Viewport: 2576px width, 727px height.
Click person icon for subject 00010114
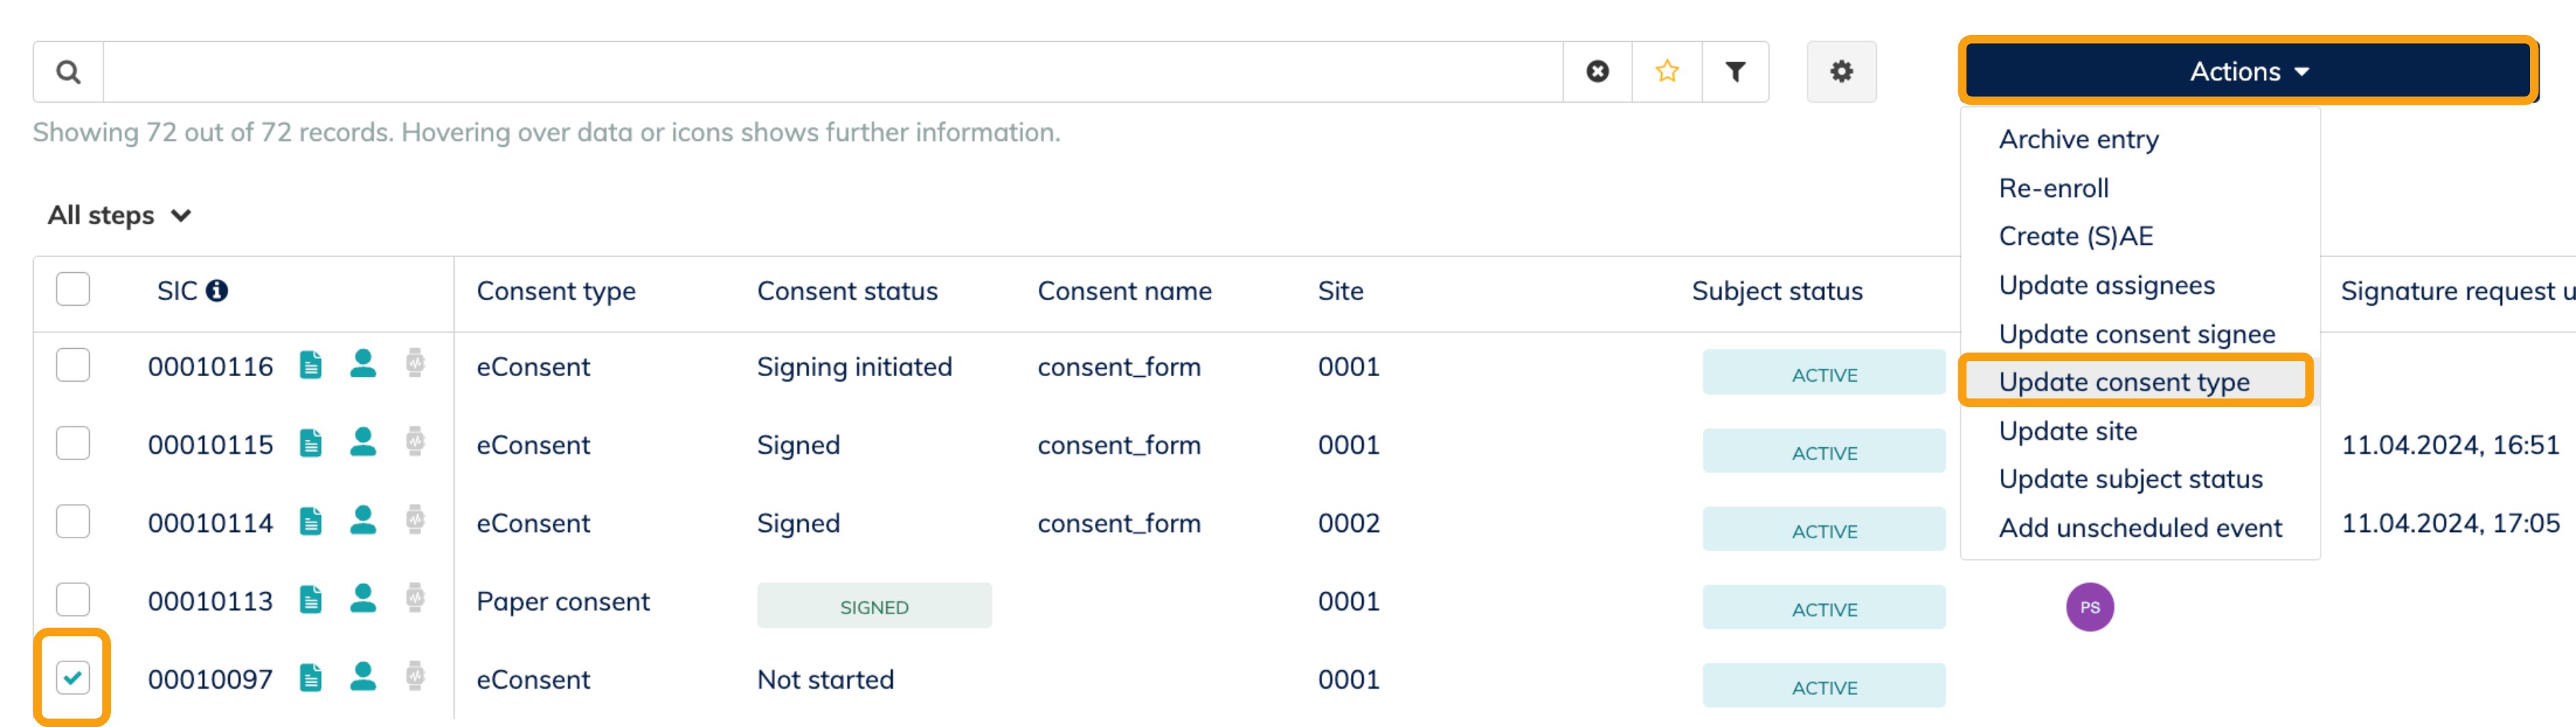[x=363, y=521]
